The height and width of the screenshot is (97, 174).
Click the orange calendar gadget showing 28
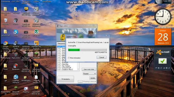pos(163,36)
